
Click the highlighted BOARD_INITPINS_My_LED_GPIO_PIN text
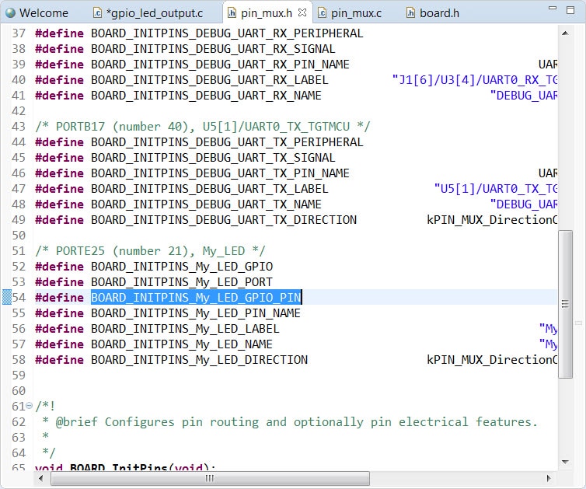[x=196, y=297]
